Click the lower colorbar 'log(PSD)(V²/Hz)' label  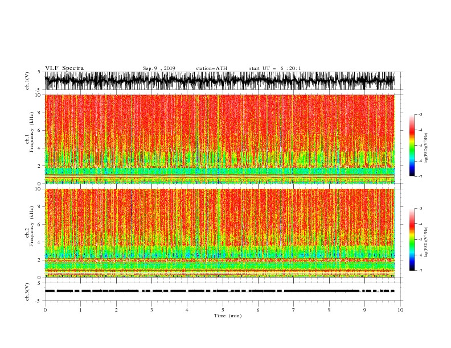[427, 242]
